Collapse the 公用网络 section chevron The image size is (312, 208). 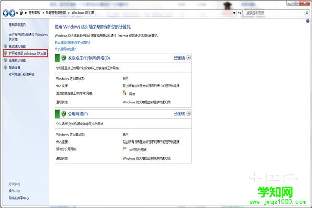coord(188,114)
